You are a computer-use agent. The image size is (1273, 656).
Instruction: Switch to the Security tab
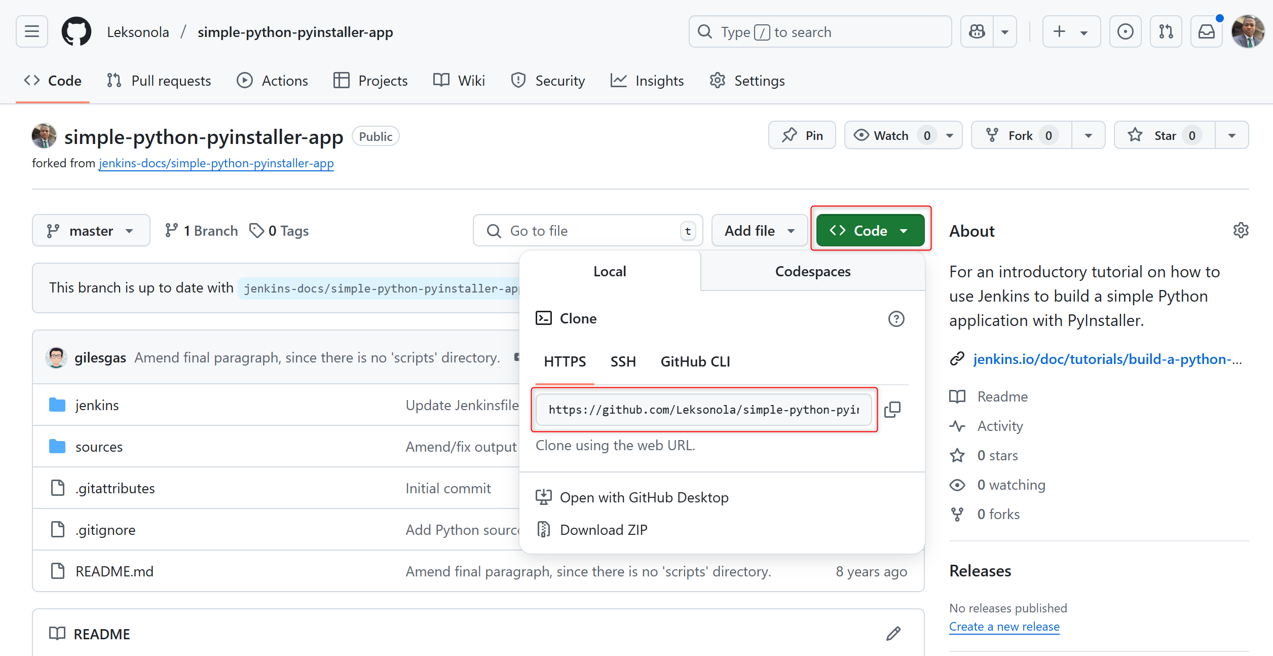(x=548, y=81)
